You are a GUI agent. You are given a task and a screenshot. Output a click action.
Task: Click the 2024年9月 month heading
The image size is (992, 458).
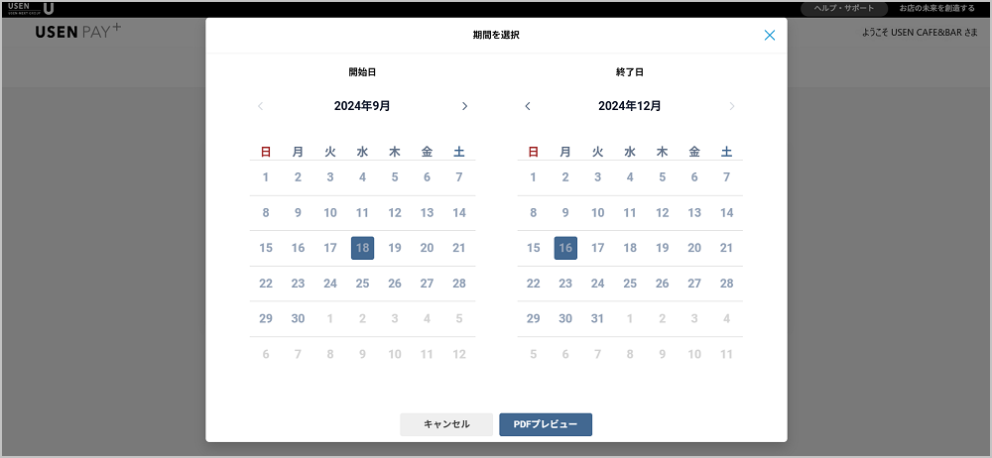coord(362,106)
